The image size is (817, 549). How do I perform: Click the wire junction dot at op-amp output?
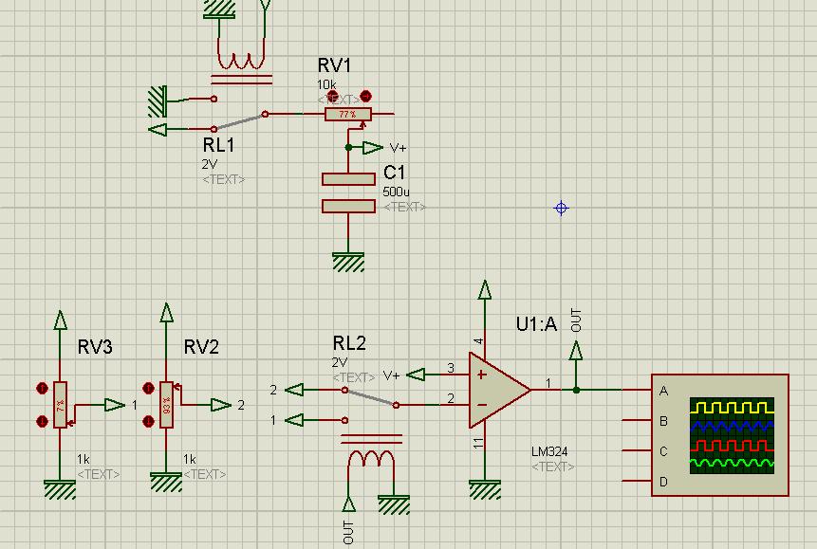click(x=576, y=390)
